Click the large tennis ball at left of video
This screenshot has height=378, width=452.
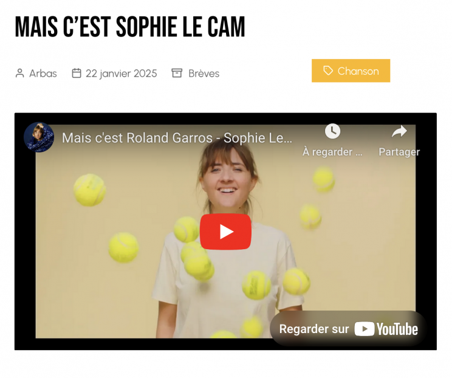(89, 190)
